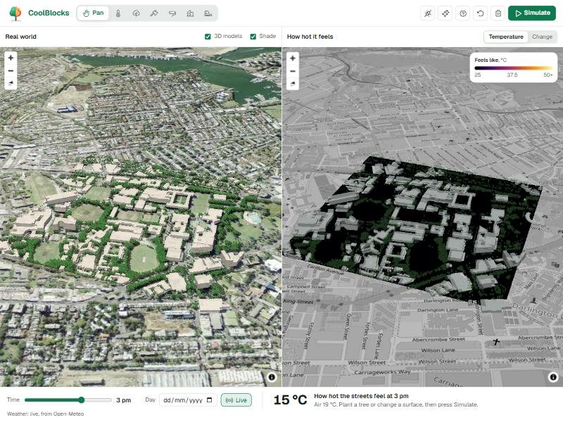563x422 pixels.
Task: Click the CoolBlocks tree logo
Action: [15, 13]
